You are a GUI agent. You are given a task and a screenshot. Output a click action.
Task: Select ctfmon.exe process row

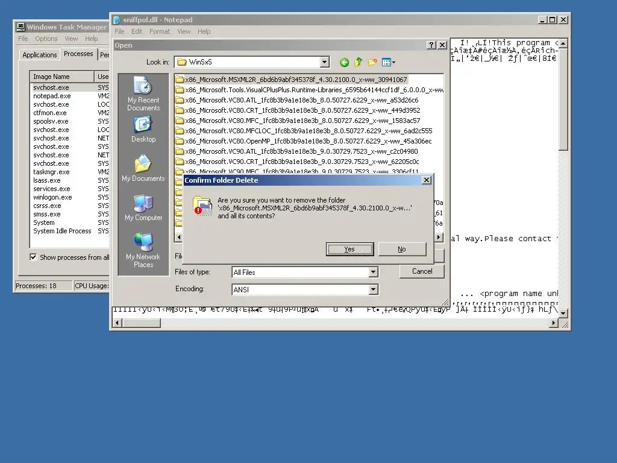pos(71,113)
